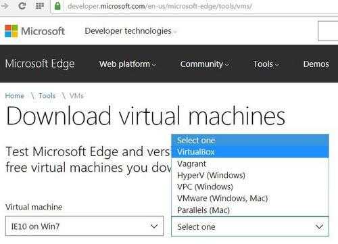
Task: Expand the IE10 on Win7 dropdown
Action: pos(84,226)
